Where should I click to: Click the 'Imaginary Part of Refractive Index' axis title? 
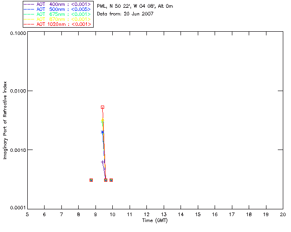click(5, 120)
